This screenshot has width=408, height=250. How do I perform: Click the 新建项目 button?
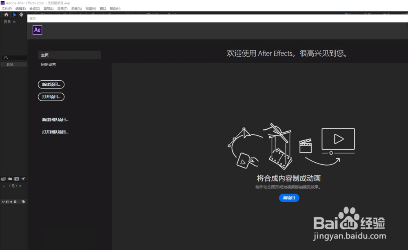coord(51,84)
